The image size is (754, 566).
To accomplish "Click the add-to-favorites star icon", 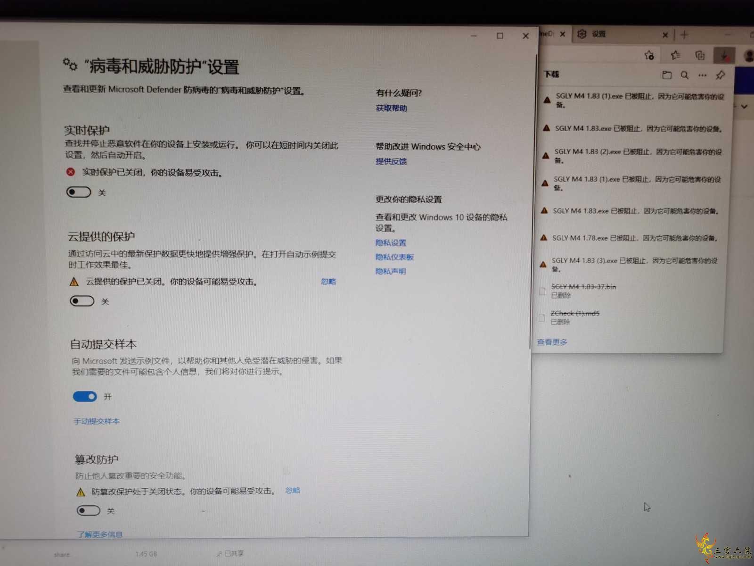I will coord(649,55).
